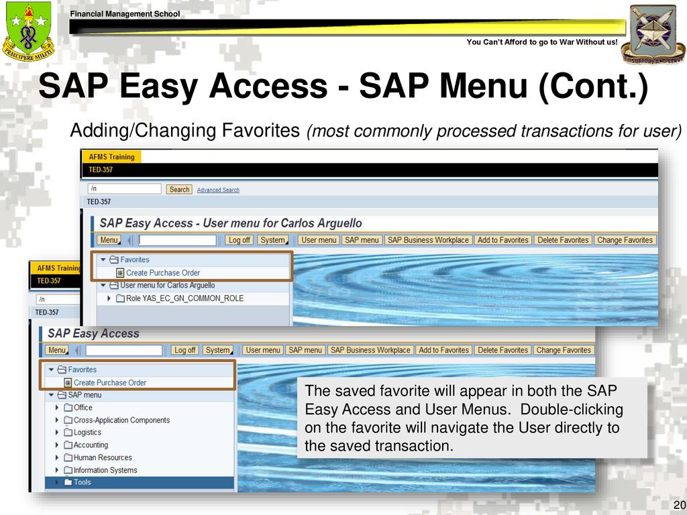
Task: Click the back arrow icon beside Menu in the upper window
Action: click(x=129, y=240)
